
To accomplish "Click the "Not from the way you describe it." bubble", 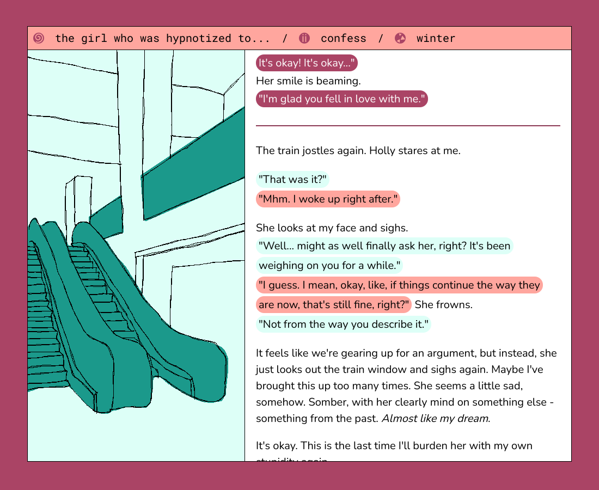I will pos(344,324).
